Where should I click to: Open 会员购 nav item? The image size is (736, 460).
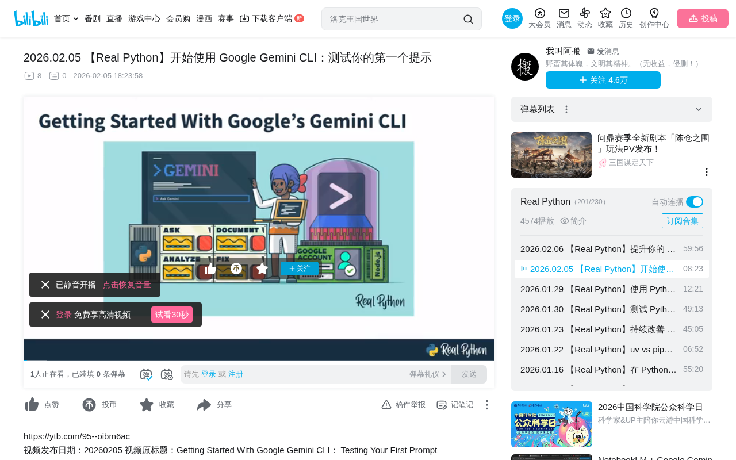(178, 18)
